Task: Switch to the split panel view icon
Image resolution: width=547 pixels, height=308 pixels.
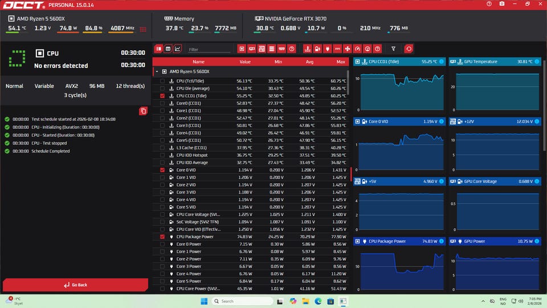Action: (x=159, y=49)
